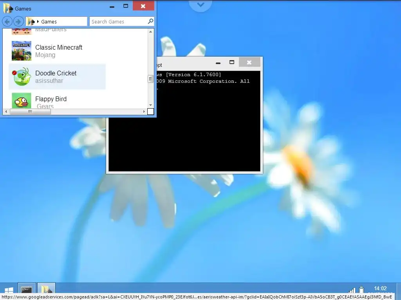Go back in the Games window

(7, 22)
